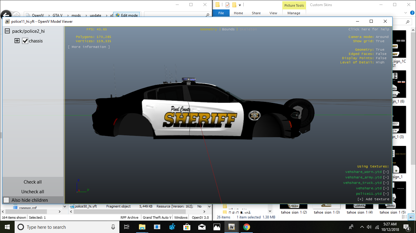Show hidden system tray icons

tap(362, 227)
